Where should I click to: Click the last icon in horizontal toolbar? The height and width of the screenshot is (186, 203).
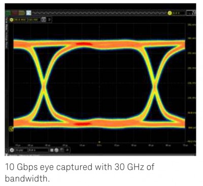click(x=67, y=150)
